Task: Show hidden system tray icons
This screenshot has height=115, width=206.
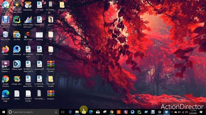Action: tap(172, 112)
